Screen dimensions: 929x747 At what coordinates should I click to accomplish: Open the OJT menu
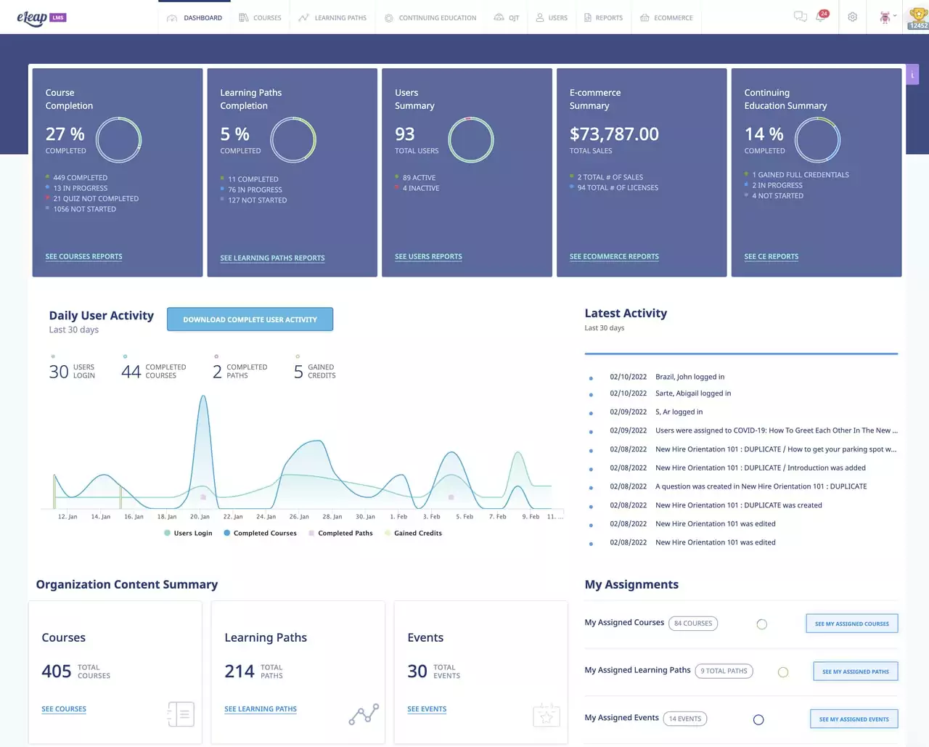coord(507,17)
